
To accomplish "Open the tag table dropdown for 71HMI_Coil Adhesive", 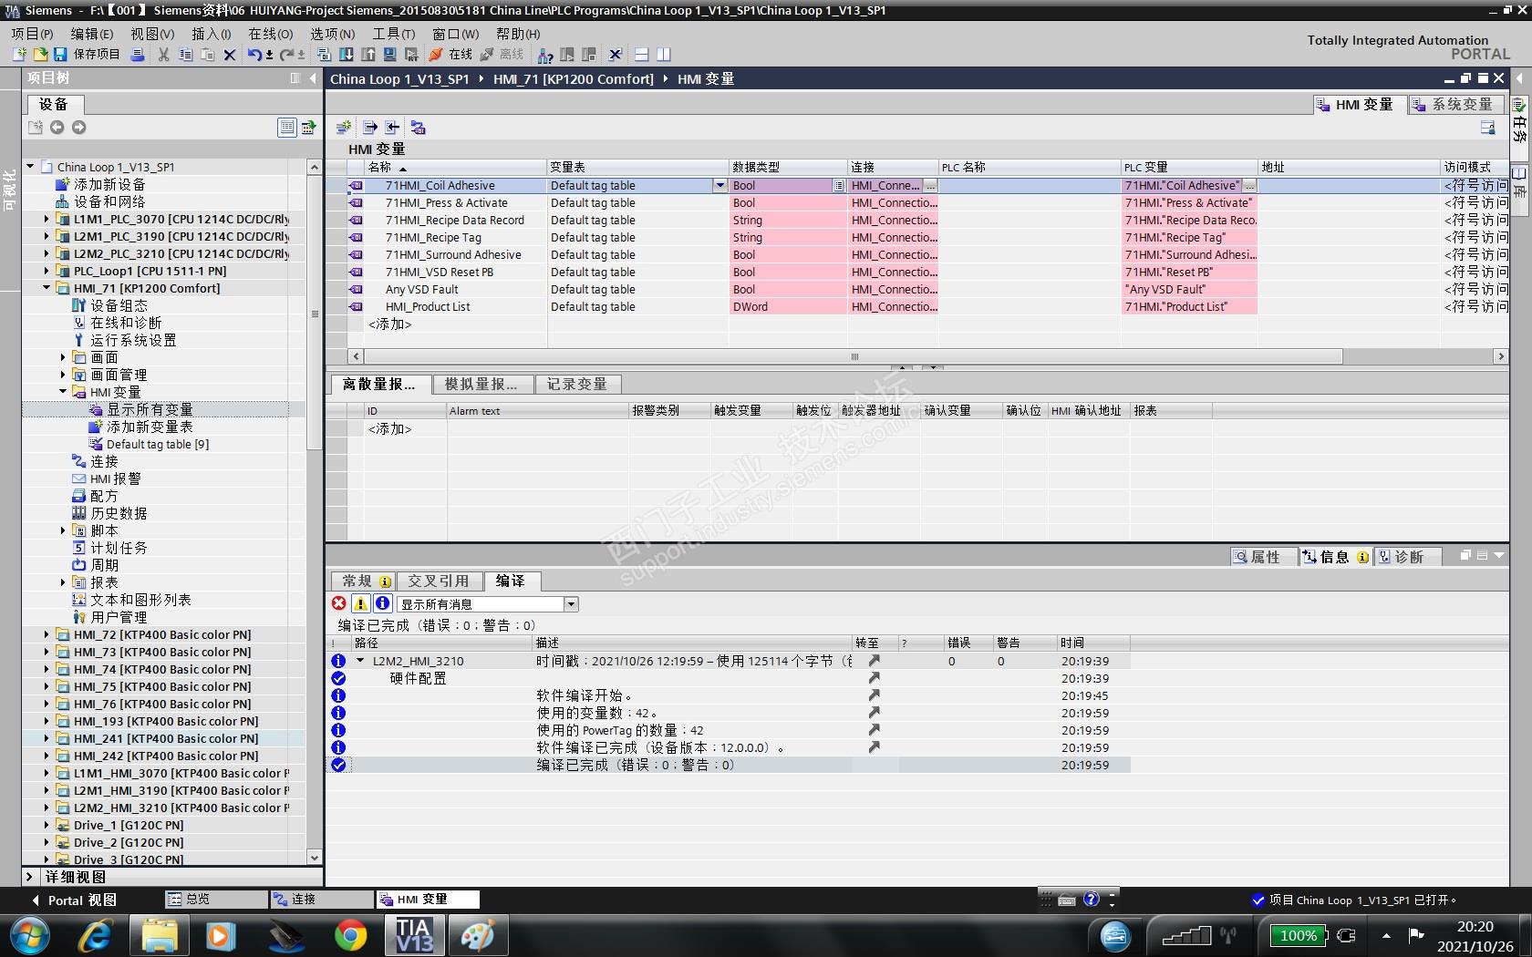I will pyautogui.click(x=719, y=186).
